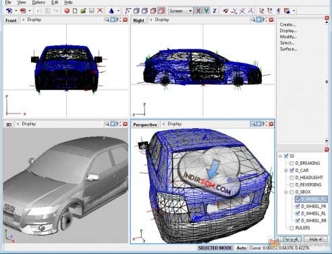The width and height of the screenshot is (332, 254).
Task: Click the pan icon in 3D viewport header
Action: click(113, 124)
